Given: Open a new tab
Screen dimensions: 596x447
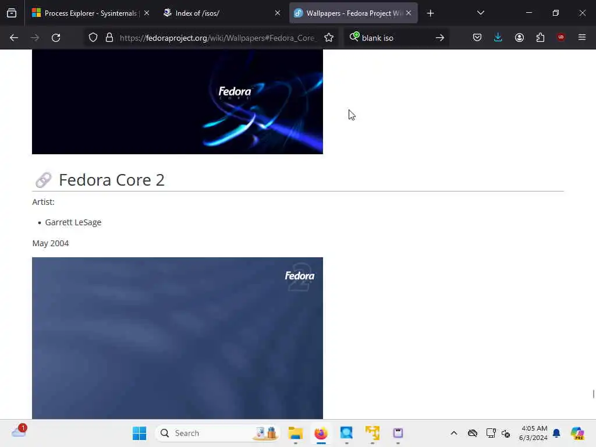Looking at the screenshot, I should pyautogui.click(x=430, y=13).
